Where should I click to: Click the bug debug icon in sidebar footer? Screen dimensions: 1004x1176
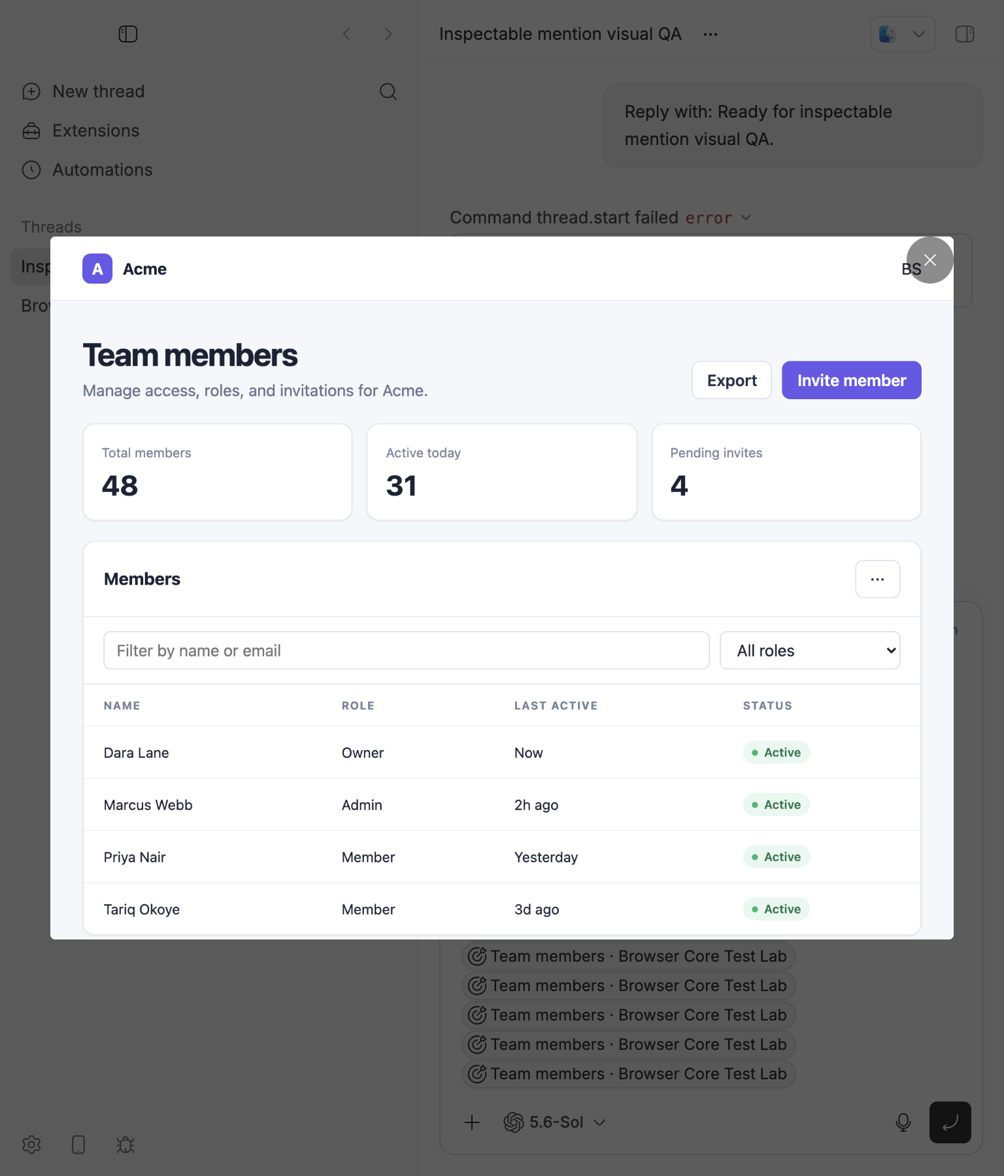125,1145
